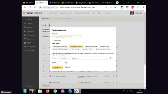The image size is (168, 94).
Task: Bookmark this page
Action: coord(115,7)
